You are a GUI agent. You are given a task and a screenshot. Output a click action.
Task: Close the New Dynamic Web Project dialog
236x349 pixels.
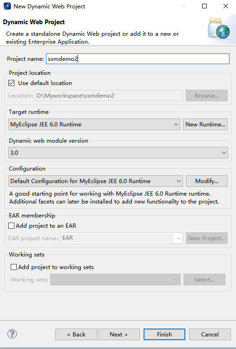click(x=225, y=6)
